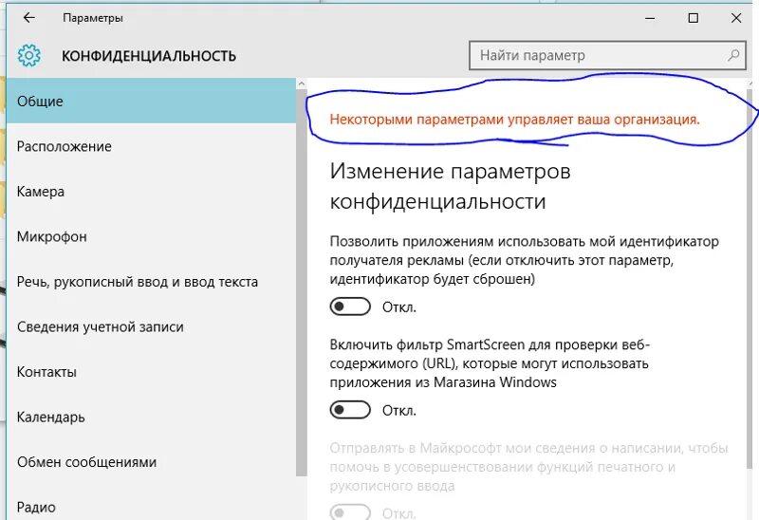Click 'Изменение параметров конфиденциальности' heading
The height and width of the screenshot is (520, 759).
point(450,186)
